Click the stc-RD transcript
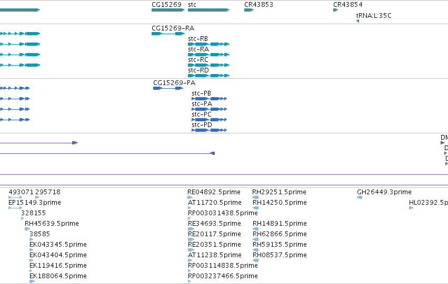The height and width of the screenshot is (284, 448). 208,76
